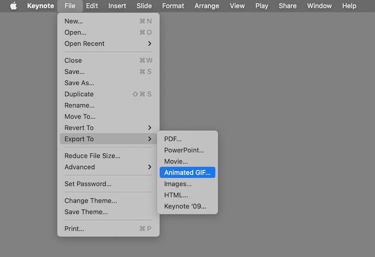Select Change Theme from File menu
375x257 pixels.
click(90, 201)
